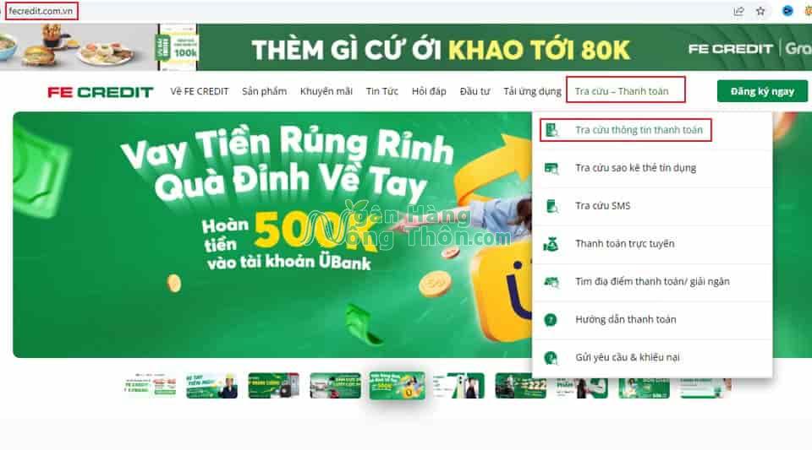
Task: Select the first carousel slide thumbnail
Action: tap(150, 386)
